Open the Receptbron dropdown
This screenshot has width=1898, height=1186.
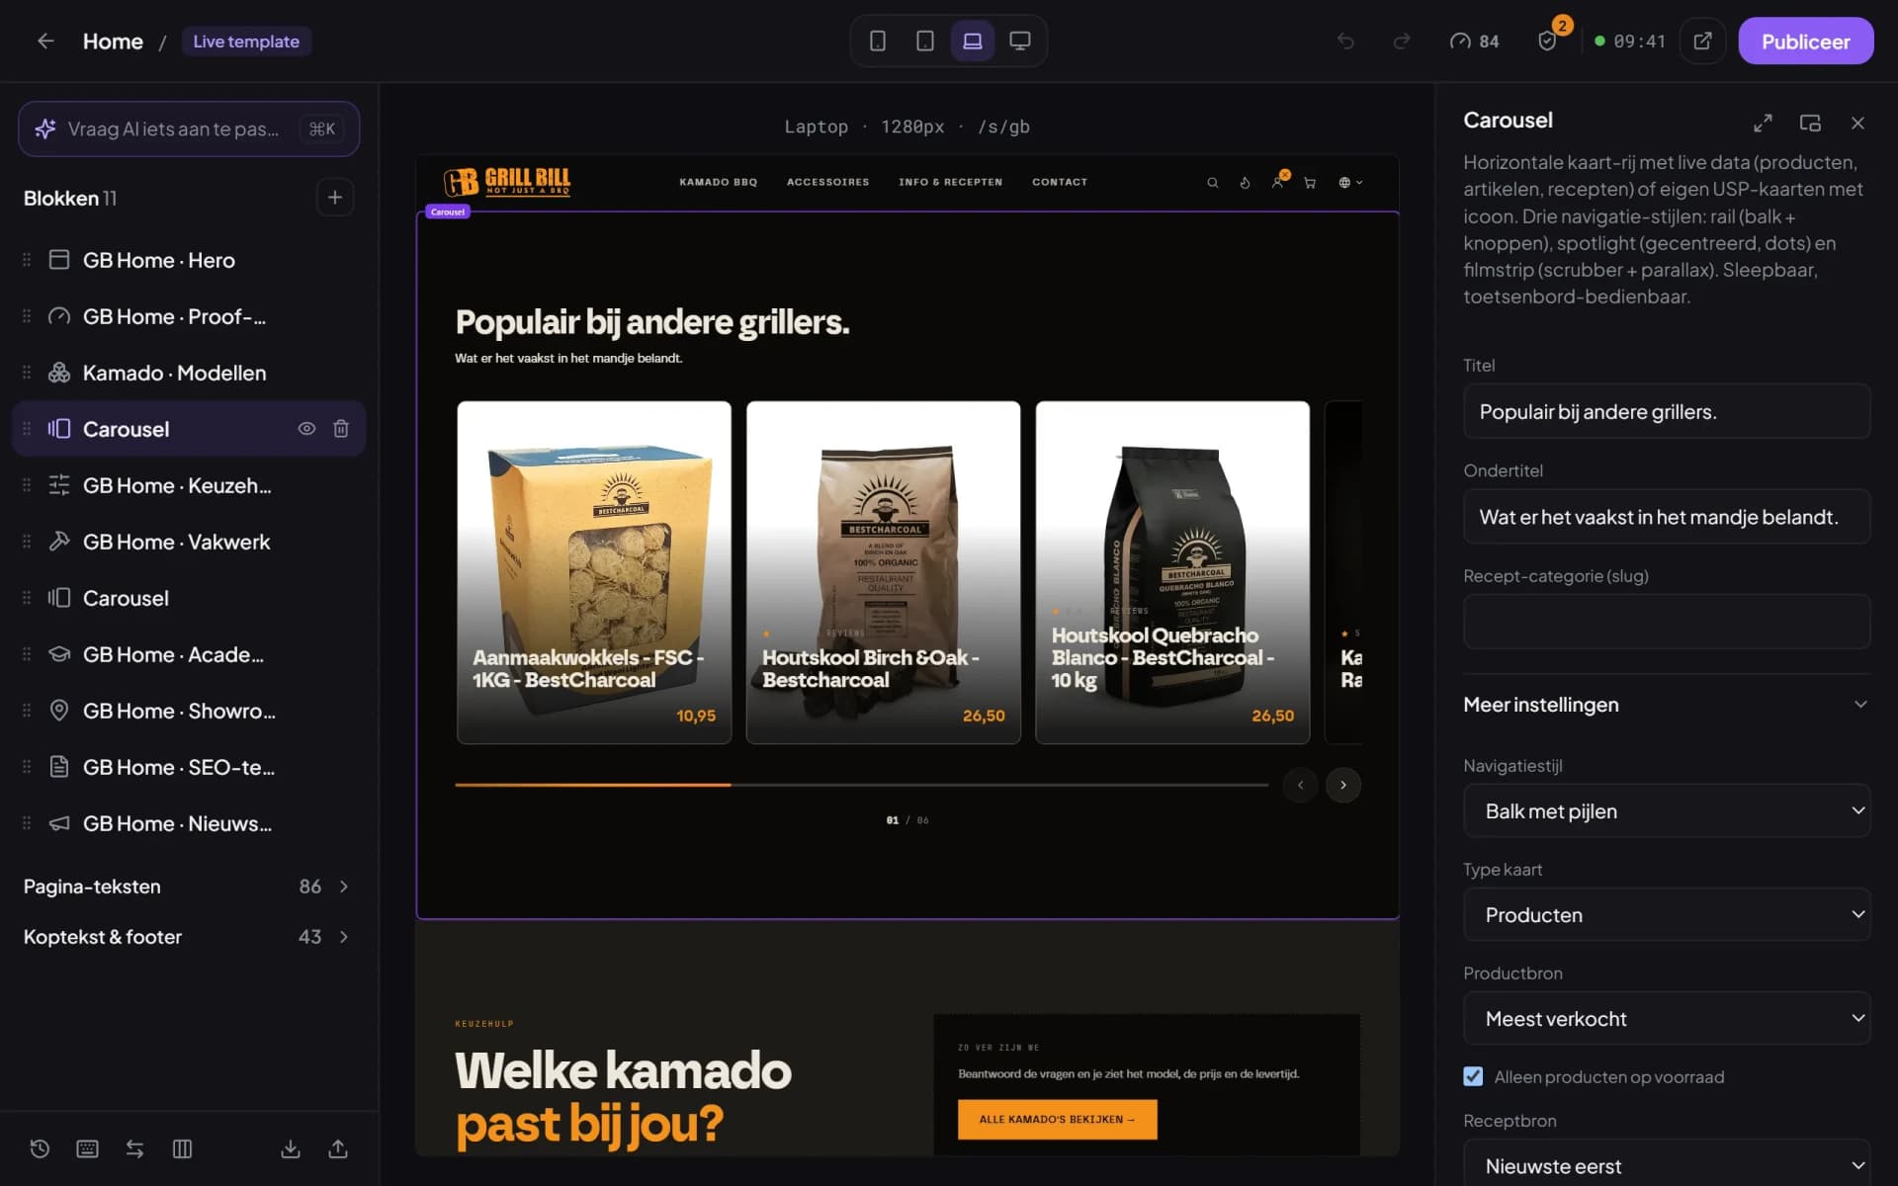pyautogui.click(x=1667, y=1164)
